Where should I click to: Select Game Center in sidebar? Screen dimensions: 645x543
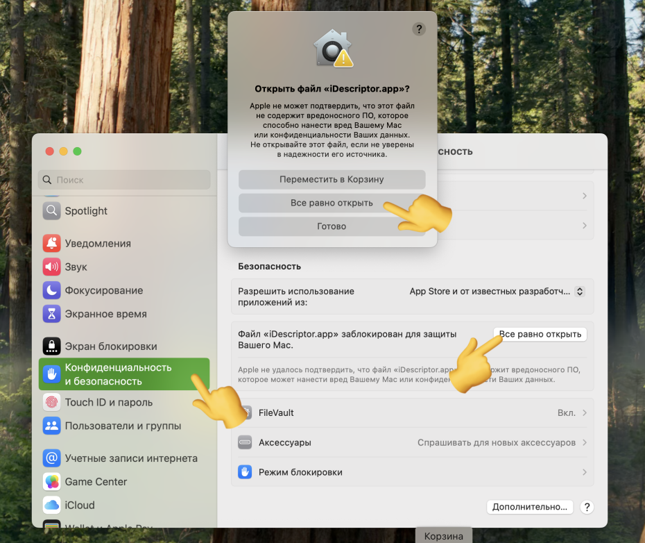pyautogui.click(x=124, y=482)
